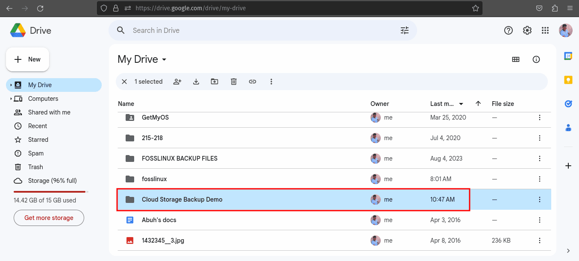Image resolution: width=579 pixels, height=261 pixels.
Task: Open more options for fosslinux row
Action: click(x=540, y=179)
